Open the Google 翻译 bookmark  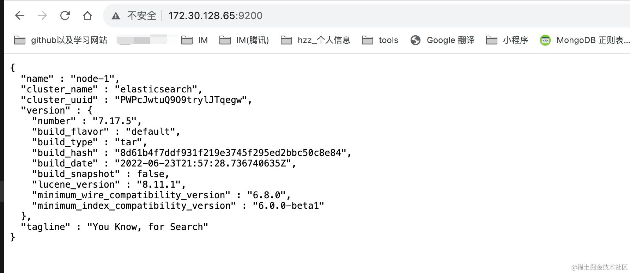coord(450,40)
